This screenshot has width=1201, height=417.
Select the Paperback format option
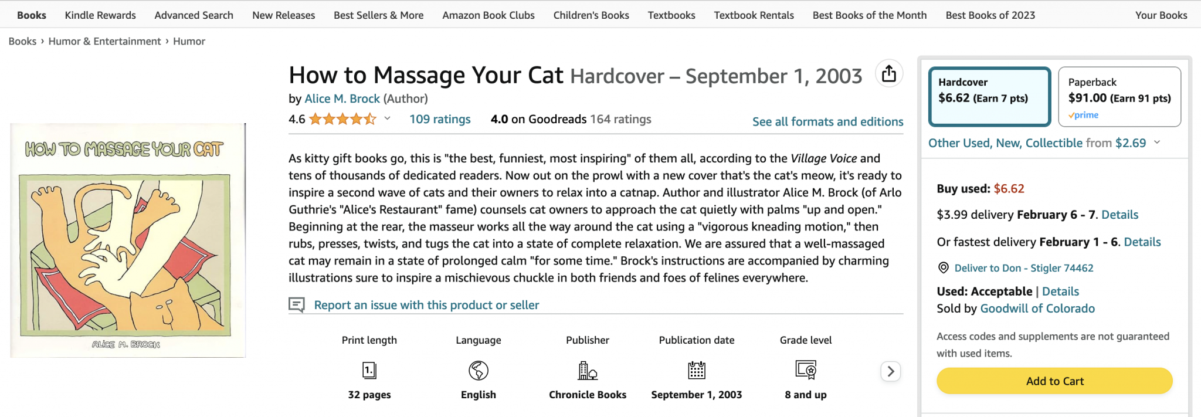point(1119,97)
